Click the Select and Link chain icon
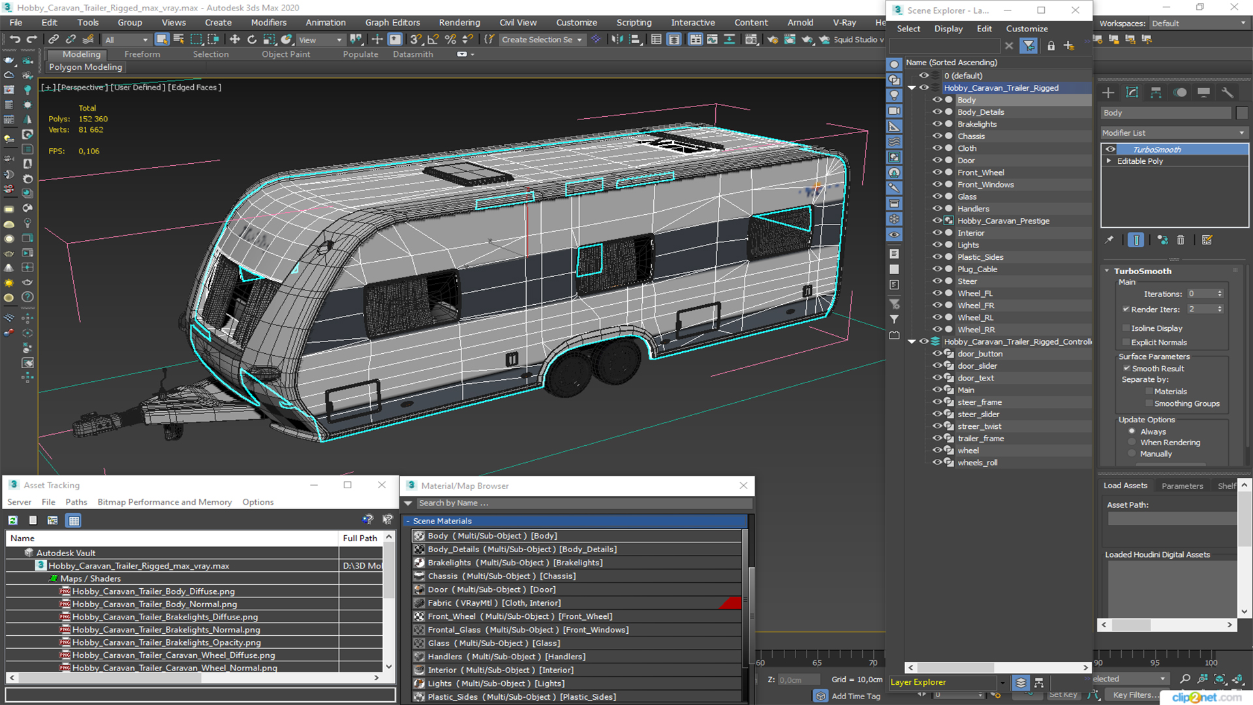The height and width of the screenshot is (705, 1253). (54, 40)
